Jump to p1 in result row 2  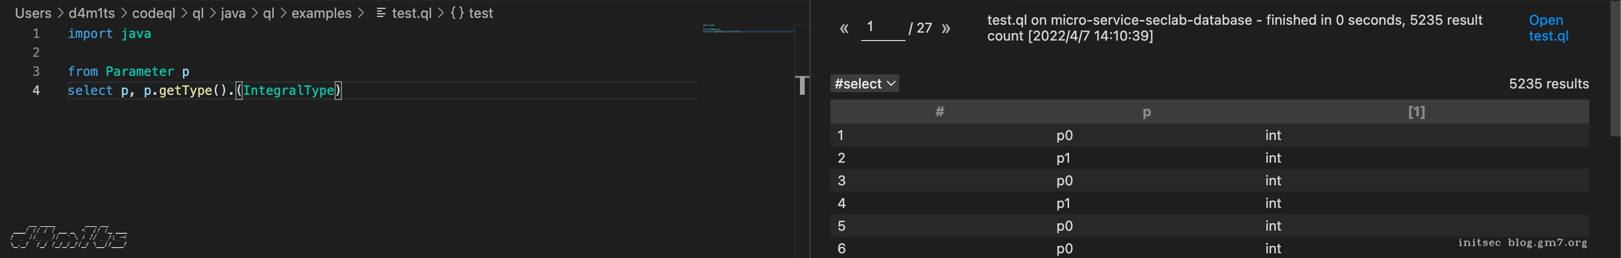[x=1063, y=158]
